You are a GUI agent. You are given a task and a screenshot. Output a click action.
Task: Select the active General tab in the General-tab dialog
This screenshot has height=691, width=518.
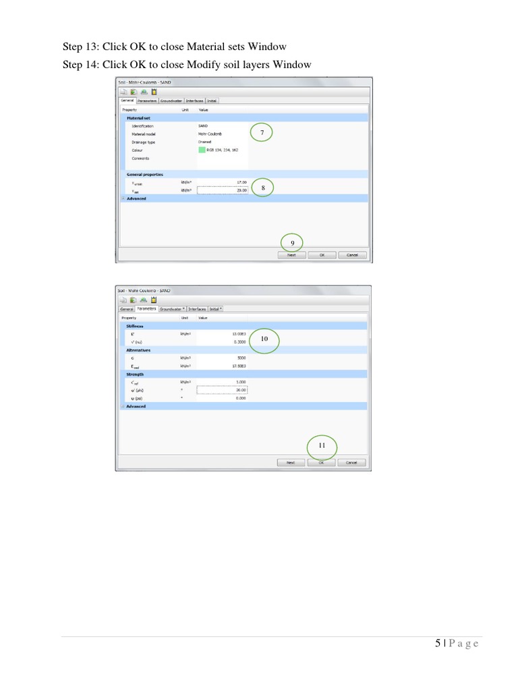pyautogui.click(x=127, y=101)
